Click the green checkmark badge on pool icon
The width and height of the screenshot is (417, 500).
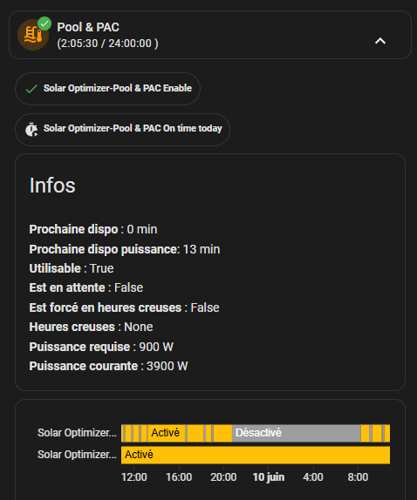click(44, 24)
